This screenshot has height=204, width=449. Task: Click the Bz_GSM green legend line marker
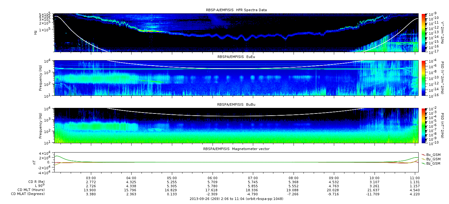(423, 163)
